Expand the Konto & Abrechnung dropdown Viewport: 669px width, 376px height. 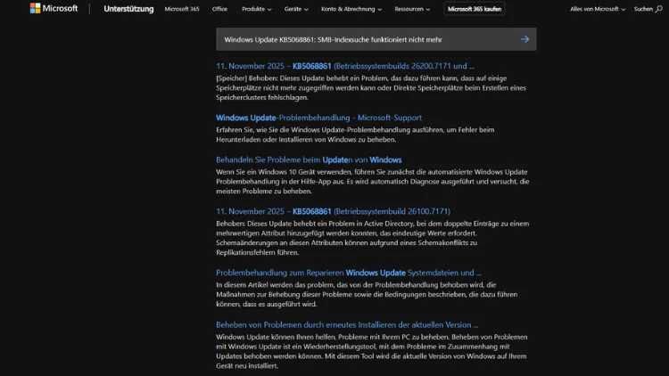[x=351, y=9]
